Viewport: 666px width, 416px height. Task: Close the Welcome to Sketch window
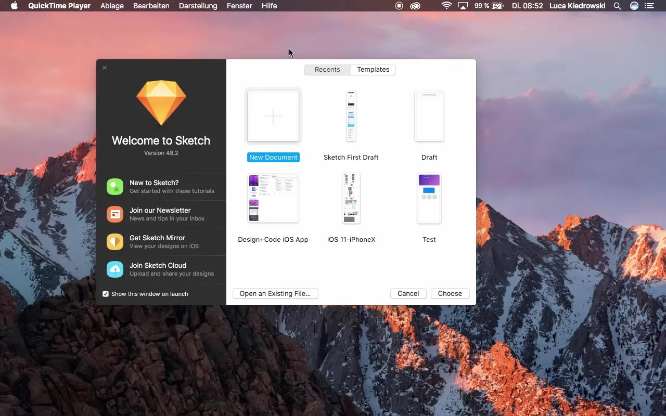(x=105, y=68)
